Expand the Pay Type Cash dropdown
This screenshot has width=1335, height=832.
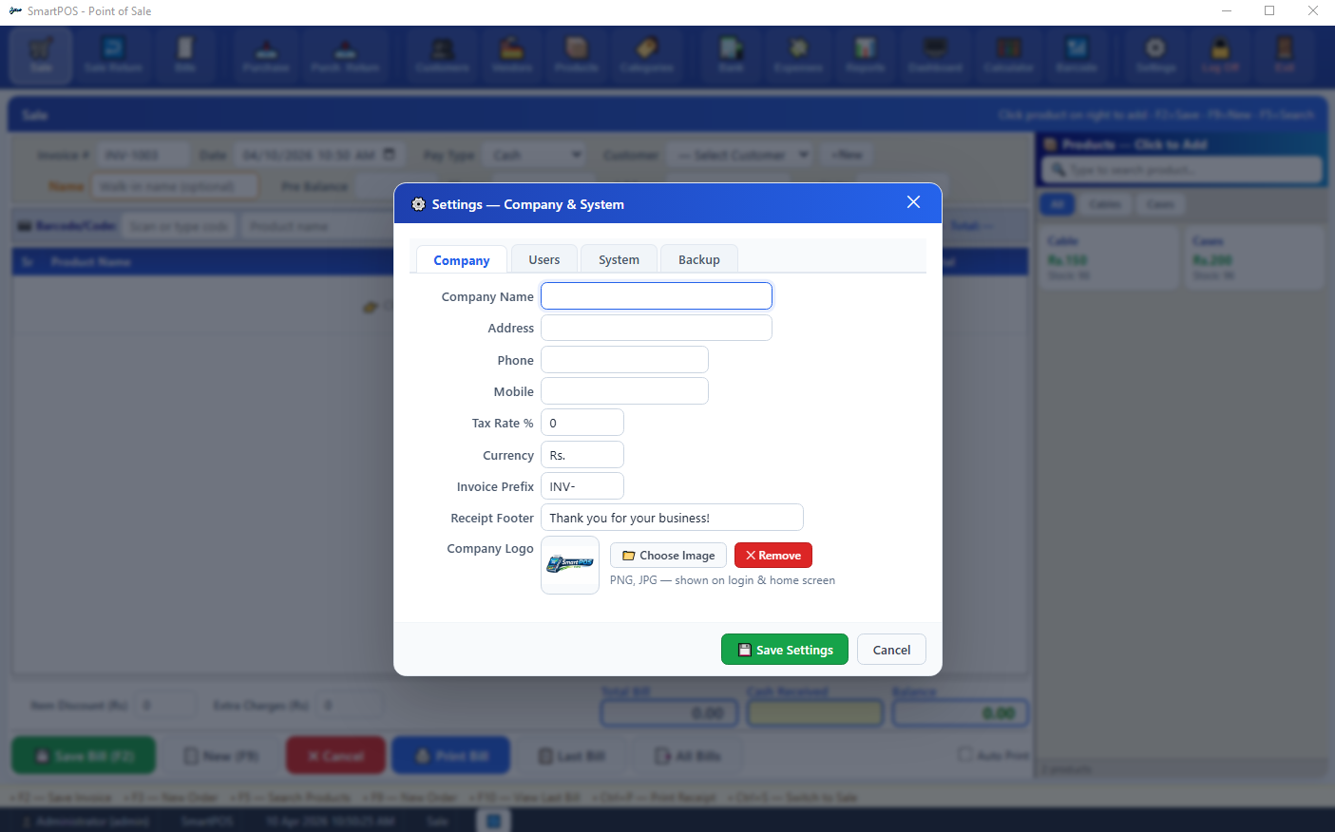[536, 155]
